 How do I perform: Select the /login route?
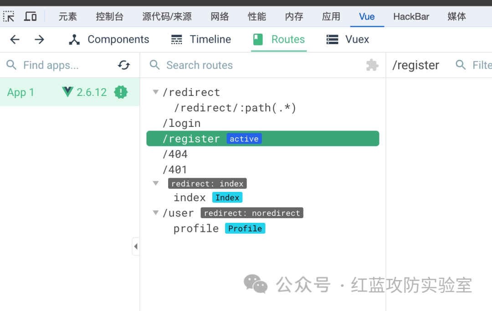181,123
